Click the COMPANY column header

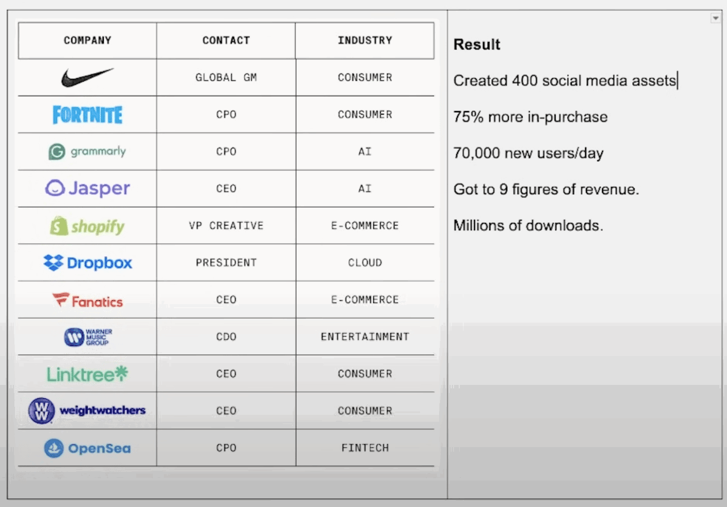click(x=87, y=40)
